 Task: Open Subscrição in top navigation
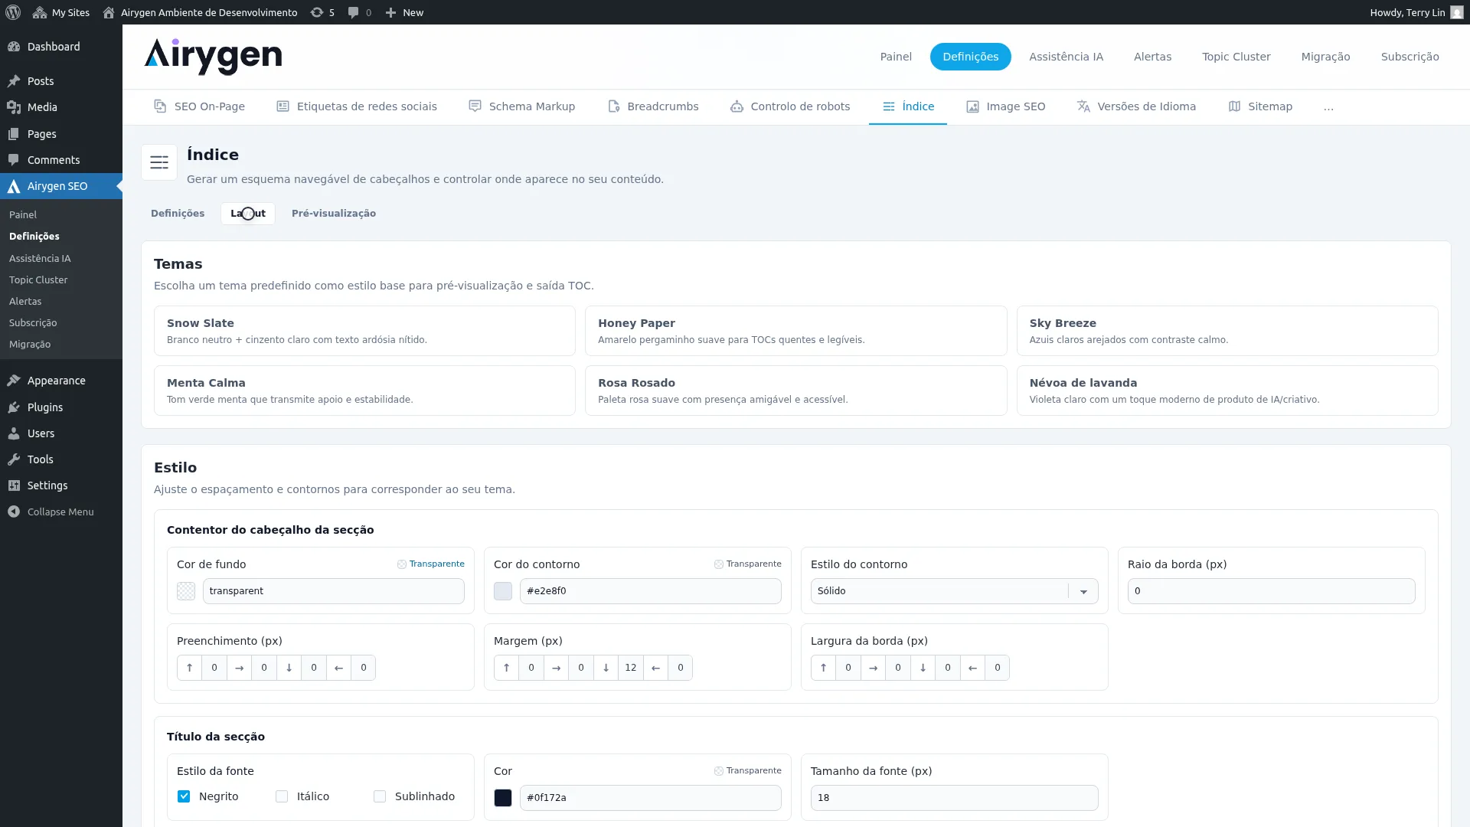pos(1410,57)
